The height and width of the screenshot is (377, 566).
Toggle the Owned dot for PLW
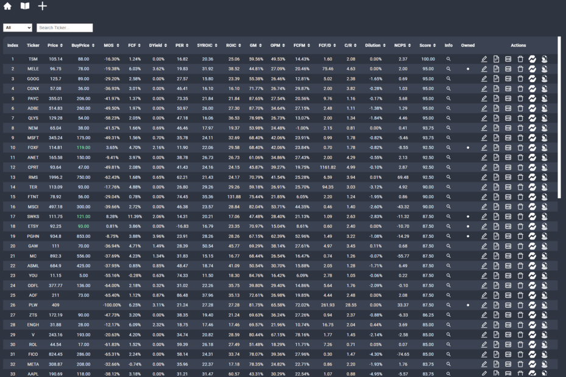click(x=468, y=305)
